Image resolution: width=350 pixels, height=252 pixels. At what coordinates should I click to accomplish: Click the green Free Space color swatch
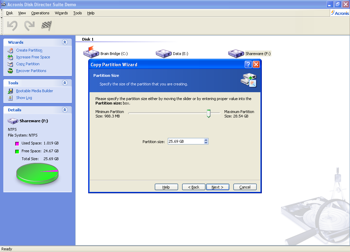pyautogui.click(x=17, y=151)
